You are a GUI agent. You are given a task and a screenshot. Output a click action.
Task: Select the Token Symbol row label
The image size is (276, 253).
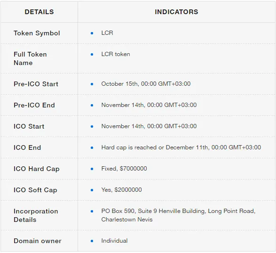tap(37, 33)
